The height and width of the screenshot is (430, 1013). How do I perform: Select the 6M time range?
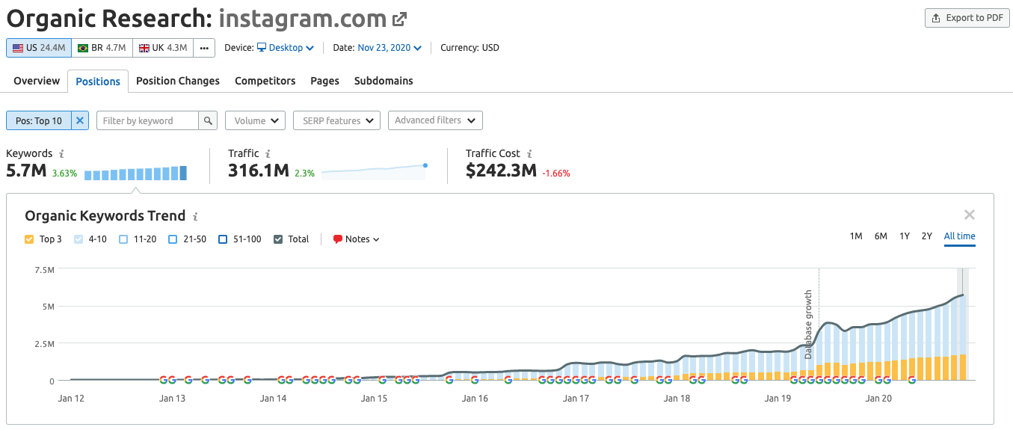[x=881, y=236]
